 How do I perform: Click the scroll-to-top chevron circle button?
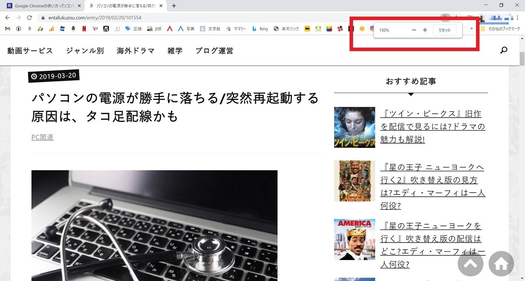470,264
